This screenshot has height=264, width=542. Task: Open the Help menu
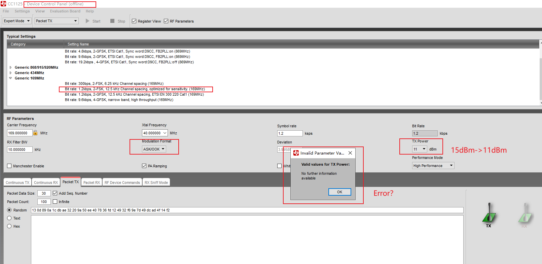(x=90, y=11)
